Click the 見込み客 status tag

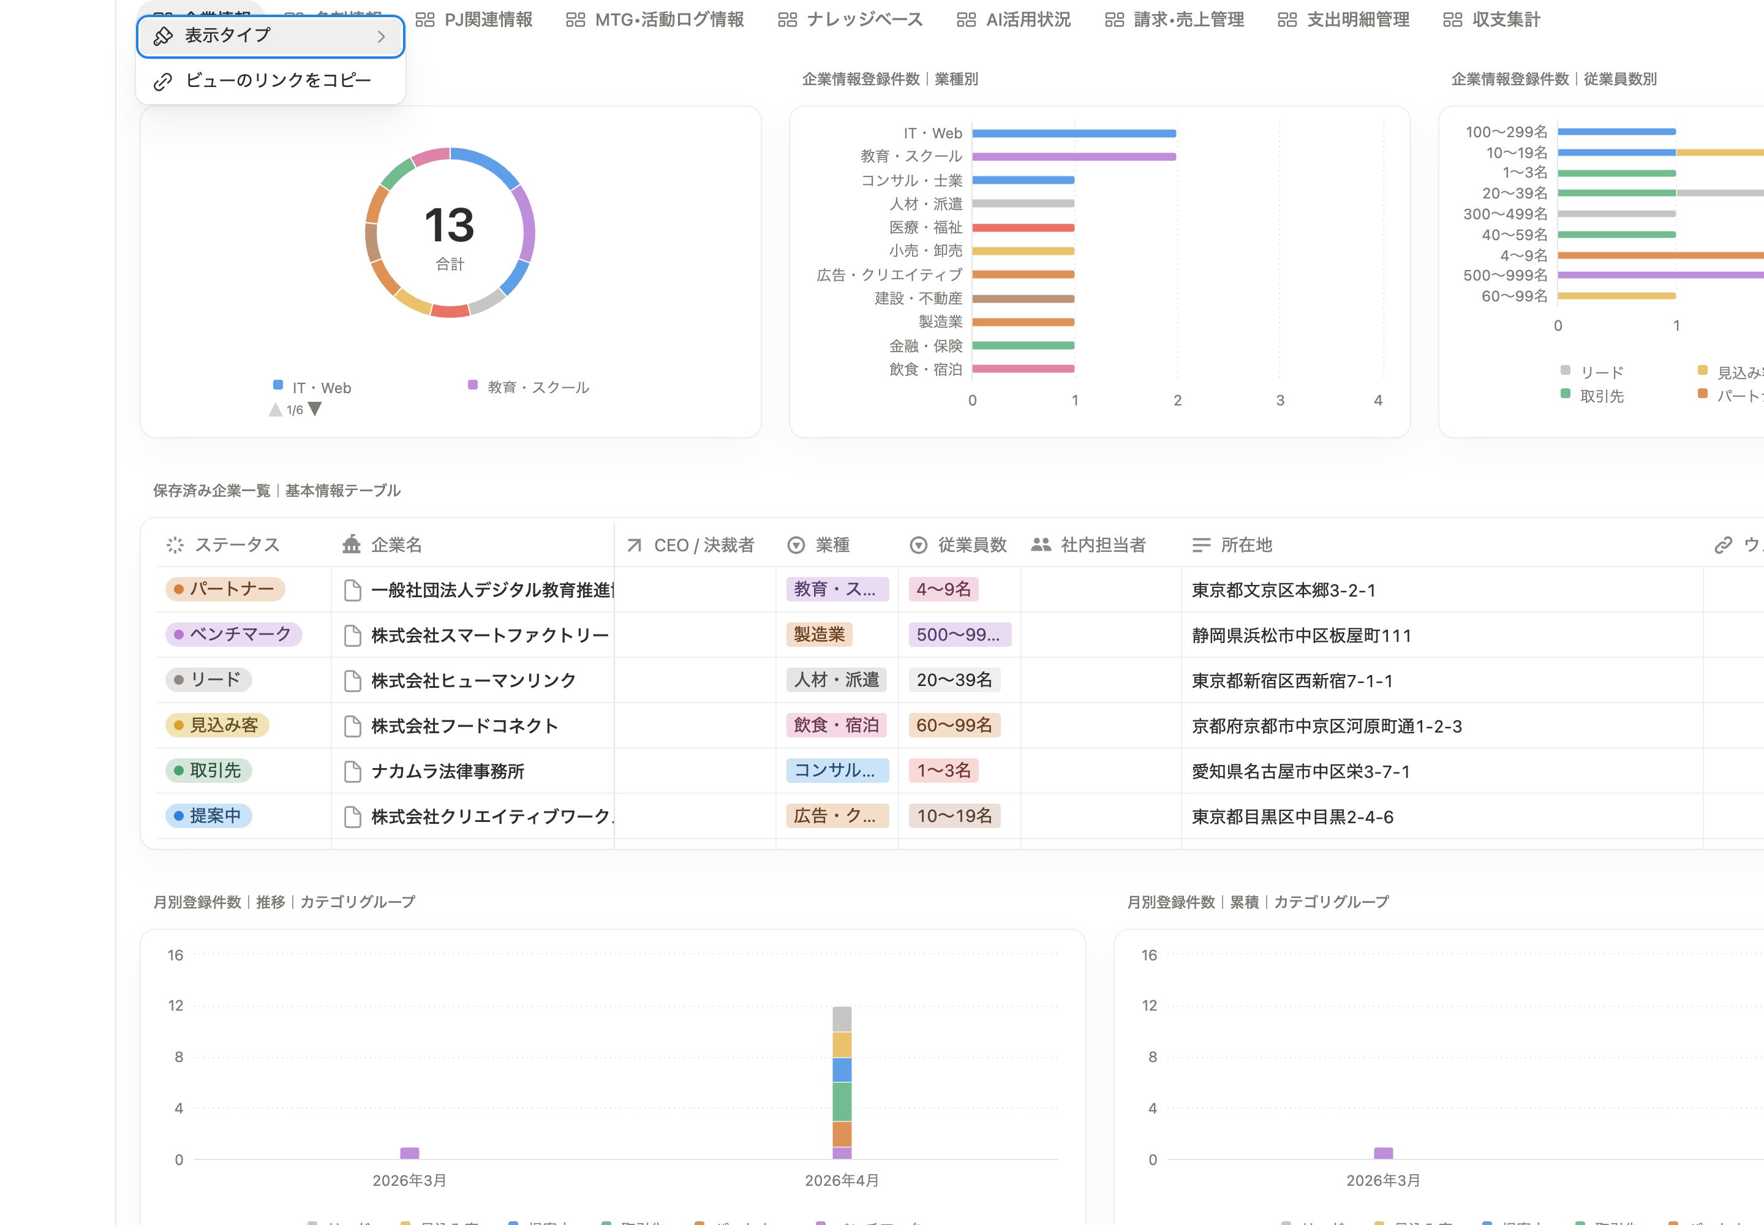216,725
